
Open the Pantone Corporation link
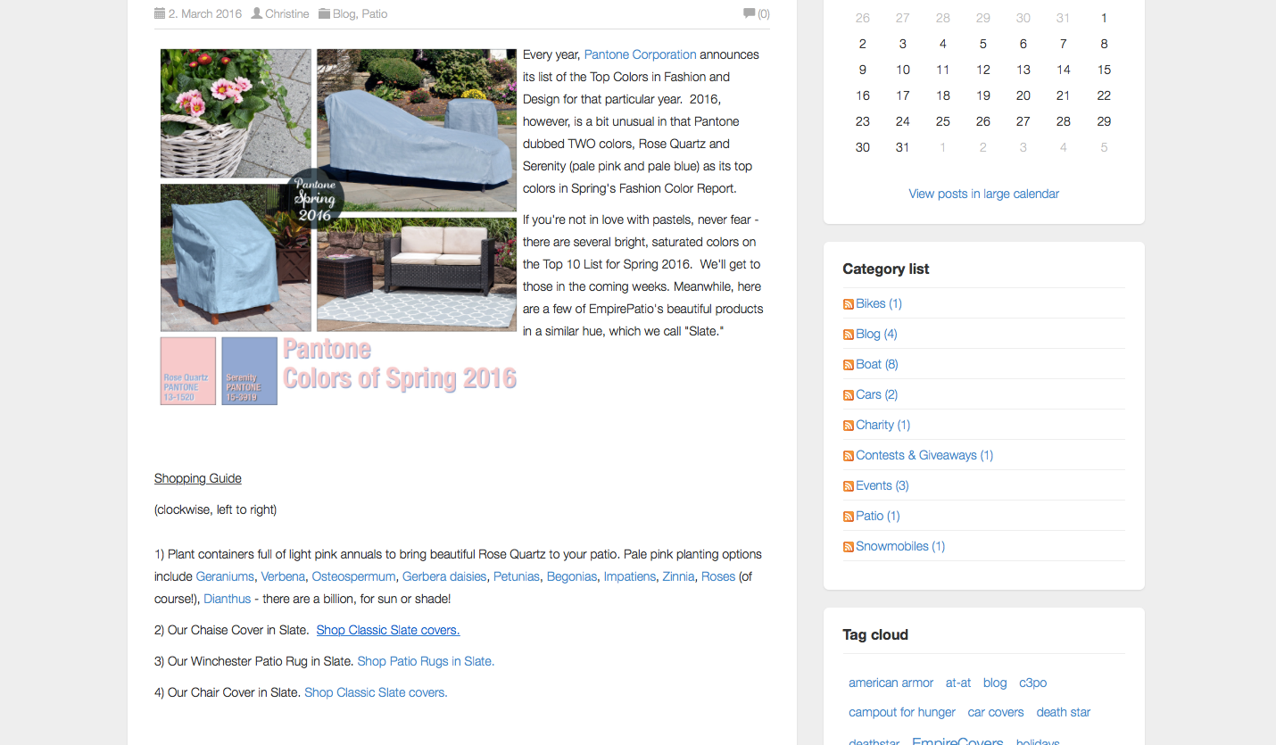(640, 54)
